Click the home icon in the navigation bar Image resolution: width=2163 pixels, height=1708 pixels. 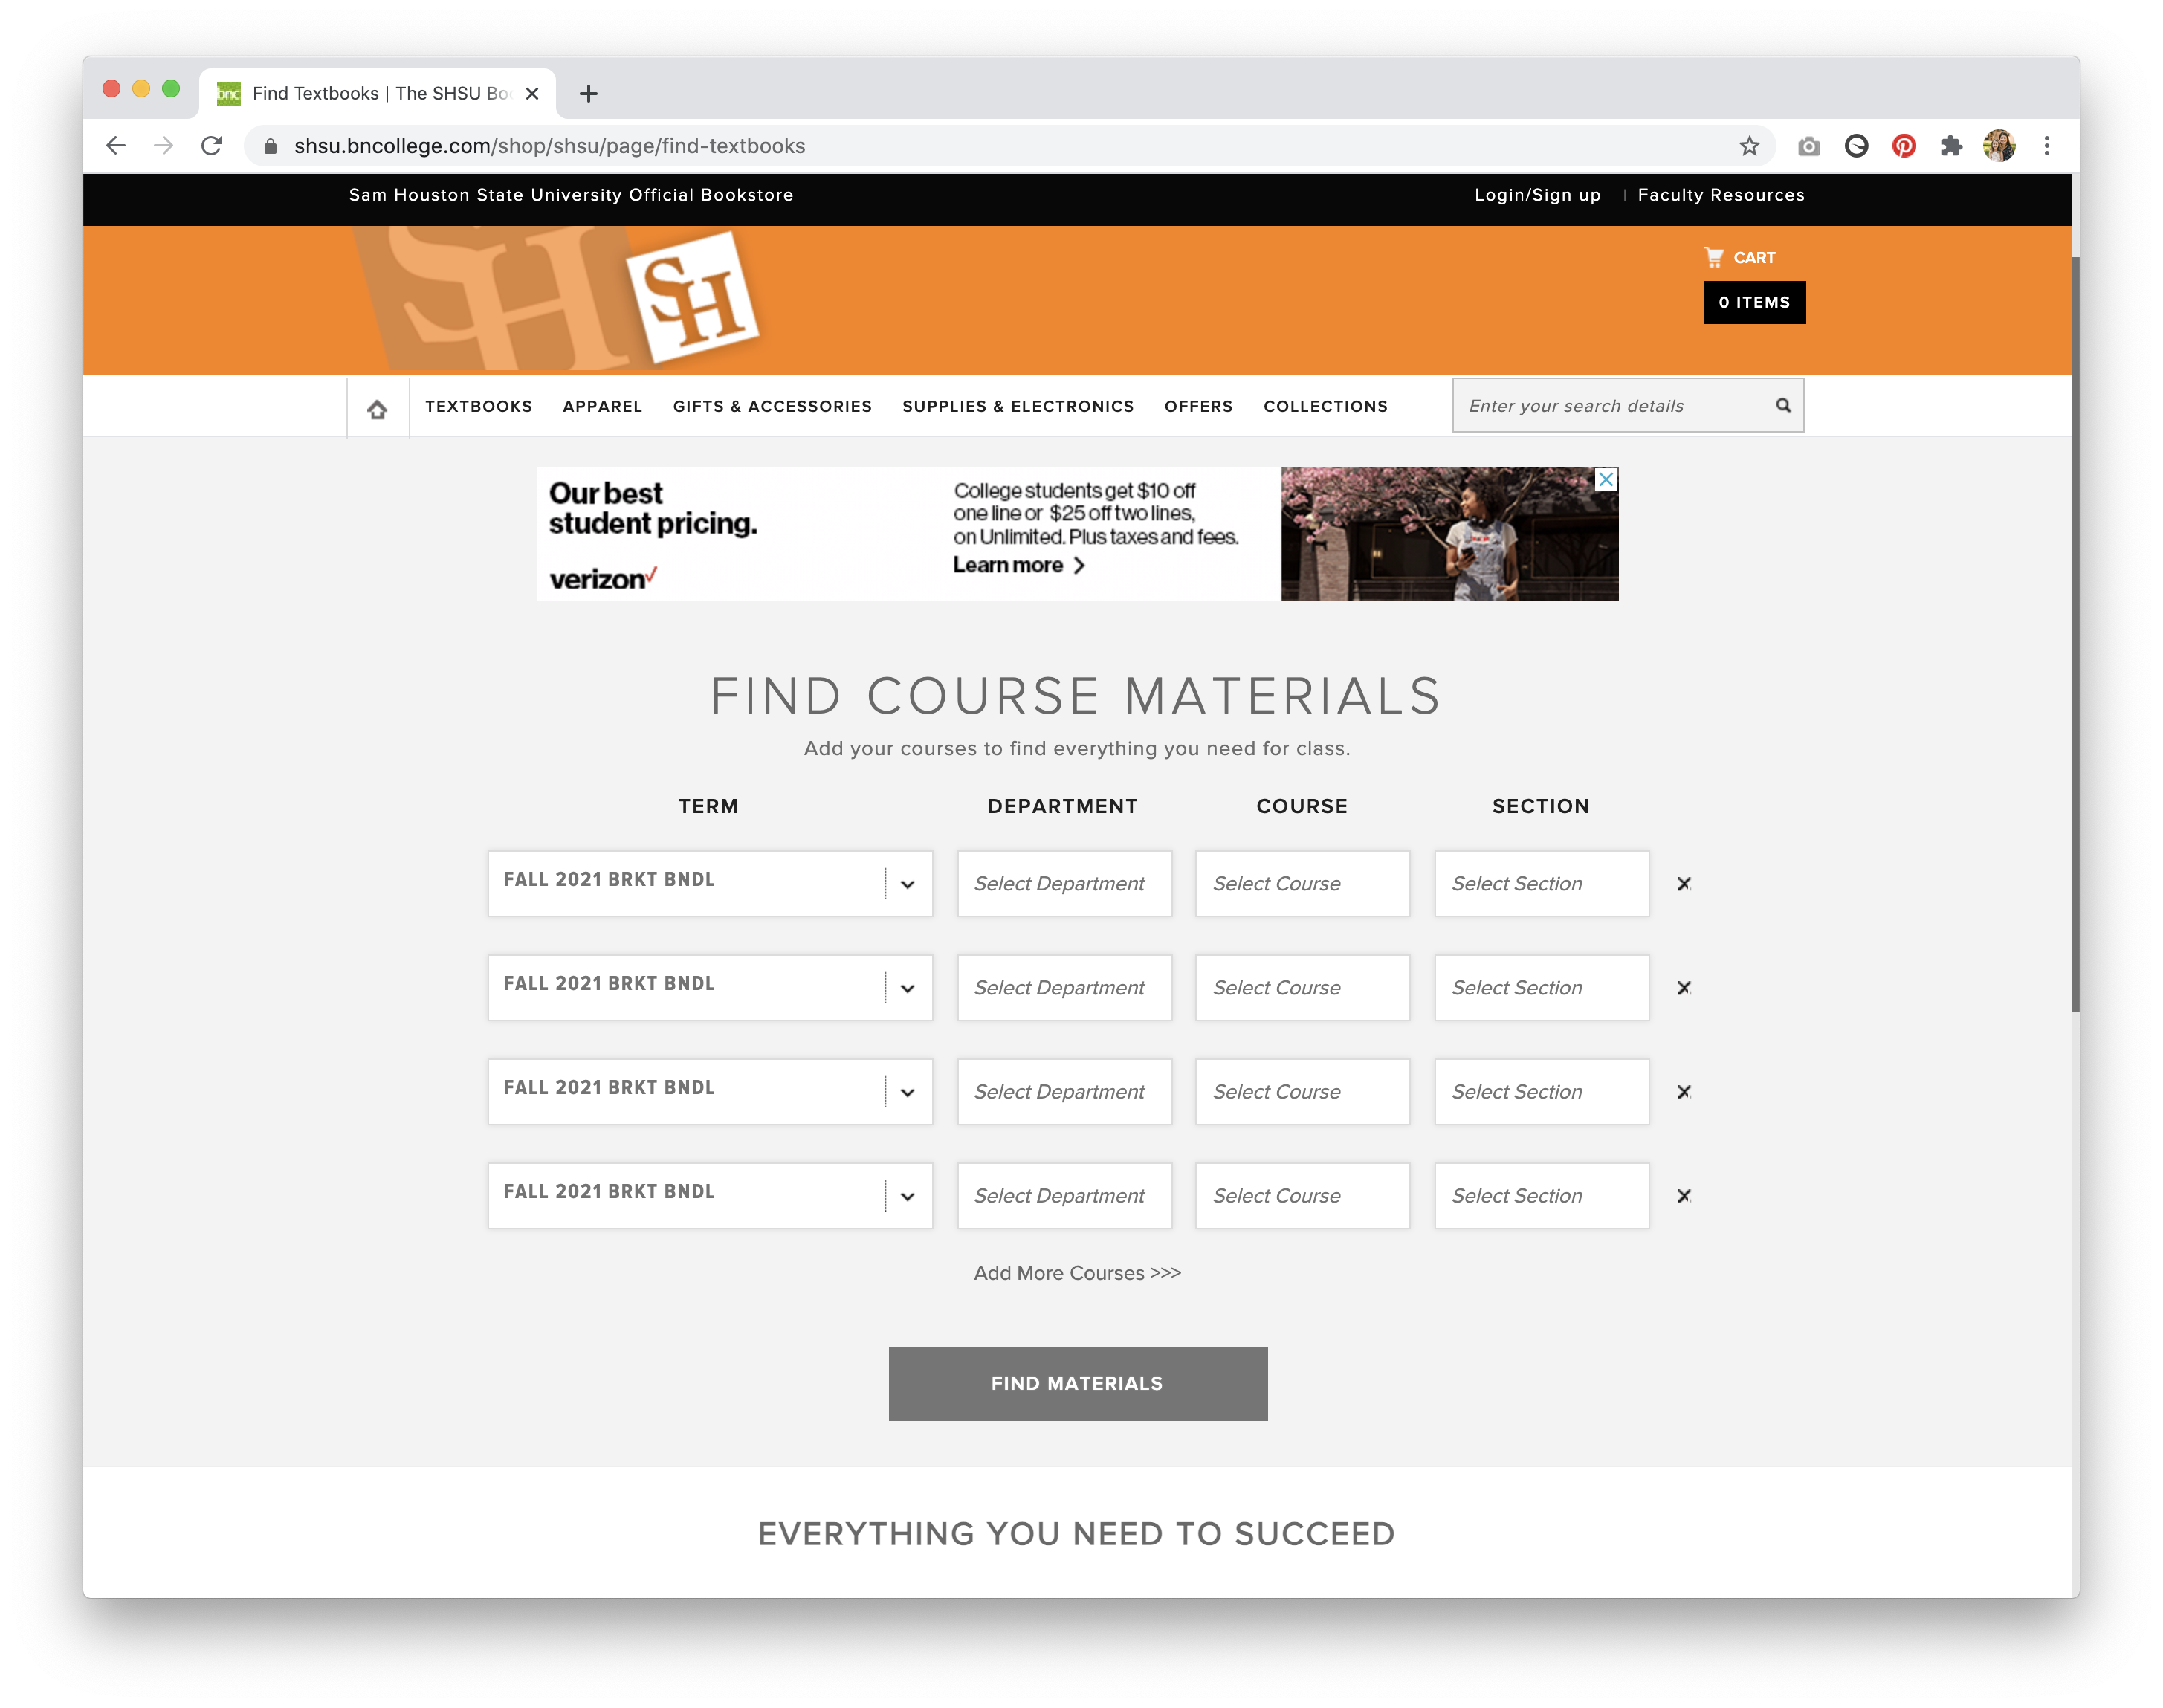(x=377, y=406)
